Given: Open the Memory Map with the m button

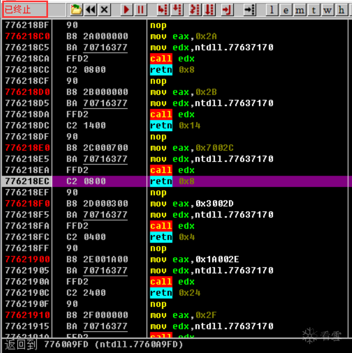Looking at the screenshot, I should 300,10.
